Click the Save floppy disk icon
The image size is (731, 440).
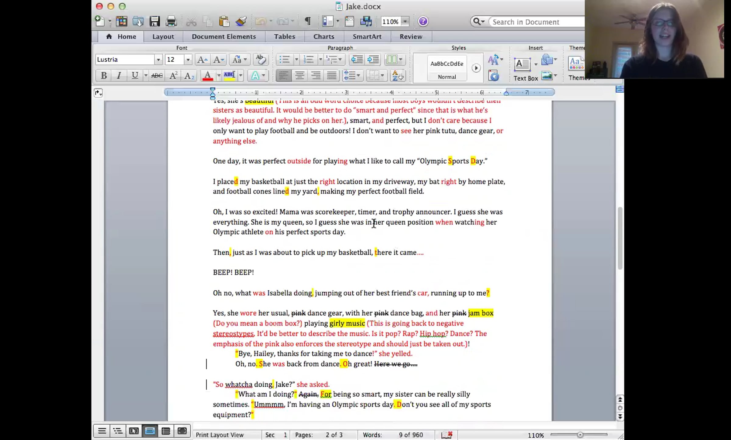click(154, 21)
